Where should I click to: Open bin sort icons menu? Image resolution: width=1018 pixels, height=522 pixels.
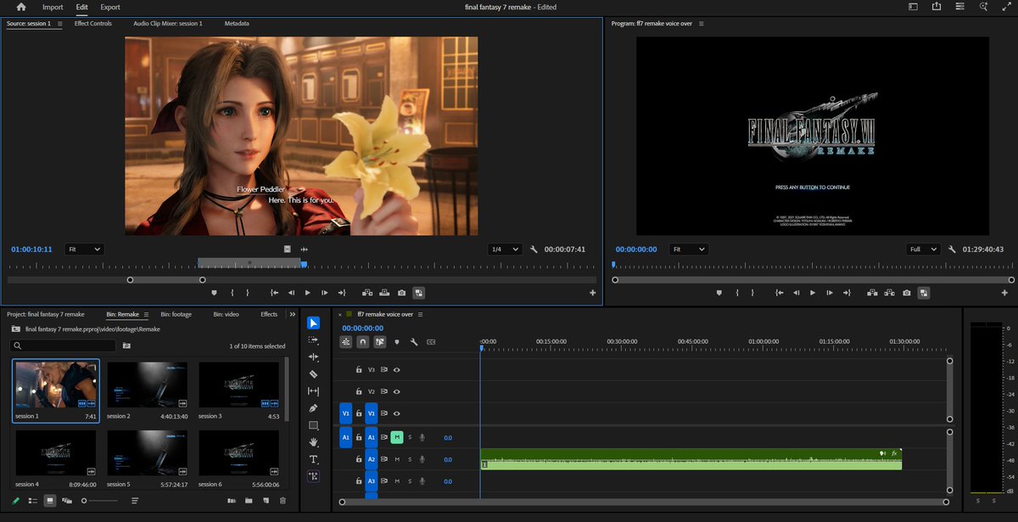coord(136,501)
